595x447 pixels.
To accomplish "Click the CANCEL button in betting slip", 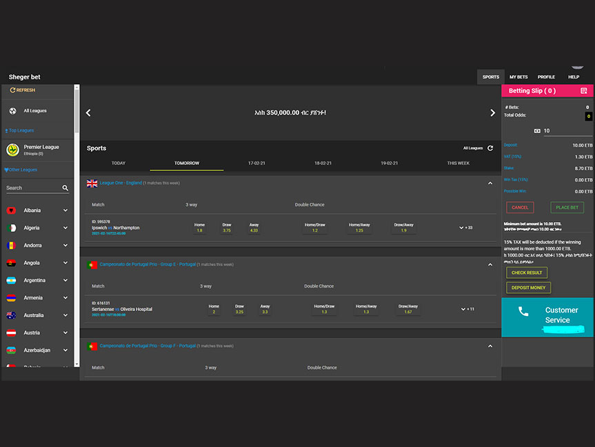I will [520, 208].
